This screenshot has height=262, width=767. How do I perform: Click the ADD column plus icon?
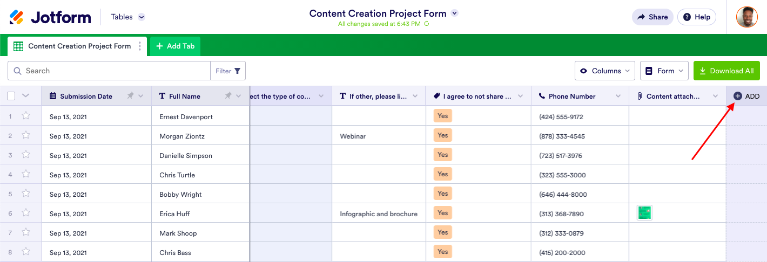(738, 96)
